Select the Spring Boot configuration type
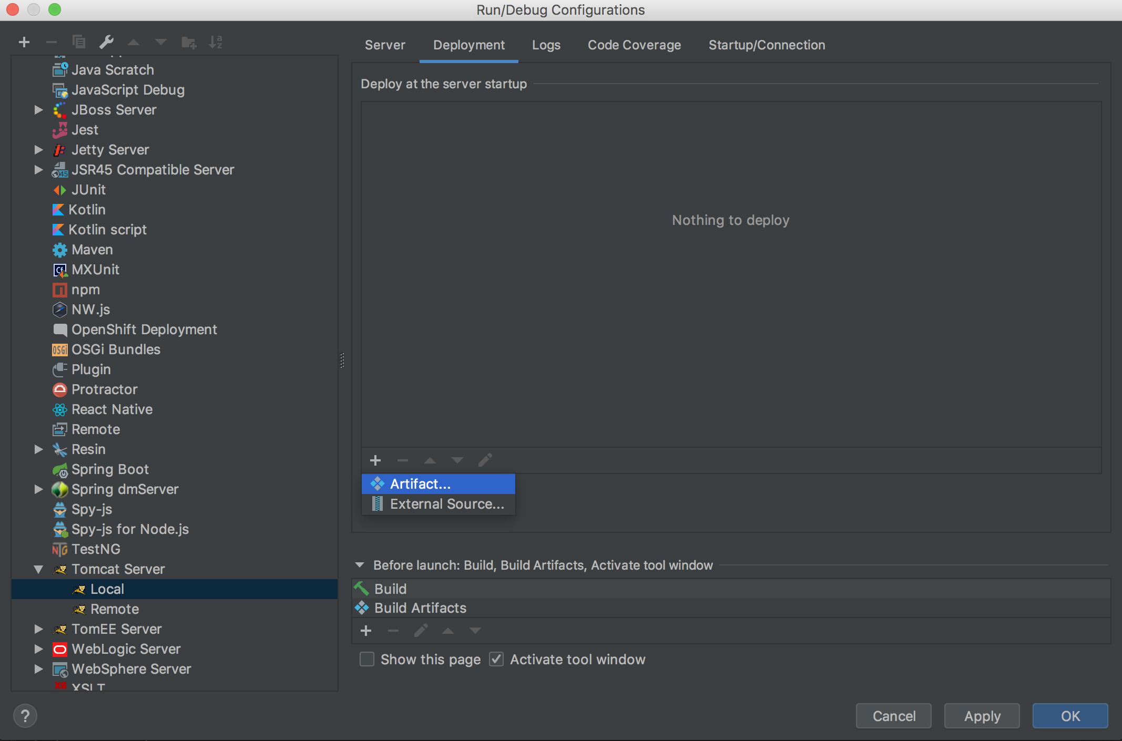 [x=110, y=469]
